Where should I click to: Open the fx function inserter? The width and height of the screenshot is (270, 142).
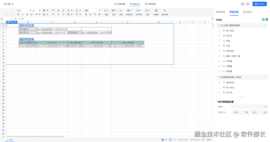(22, 19)
